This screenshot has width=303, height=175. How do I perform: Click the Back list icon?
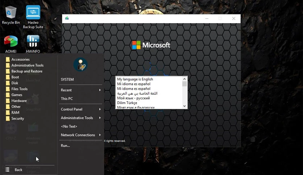point(7,170)
